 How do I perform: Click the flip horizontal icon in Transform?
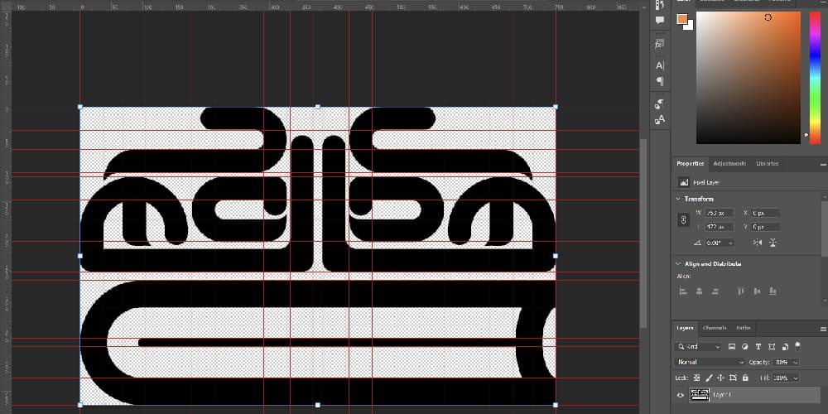757,243
